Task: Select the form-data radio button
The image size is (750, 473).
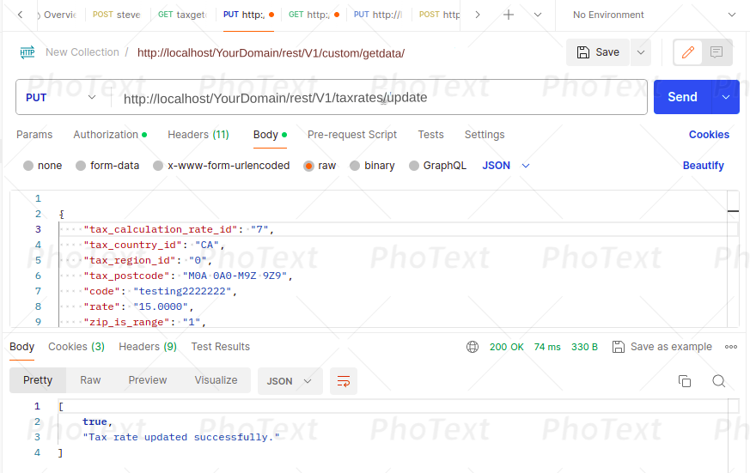Action: (81, 166)
